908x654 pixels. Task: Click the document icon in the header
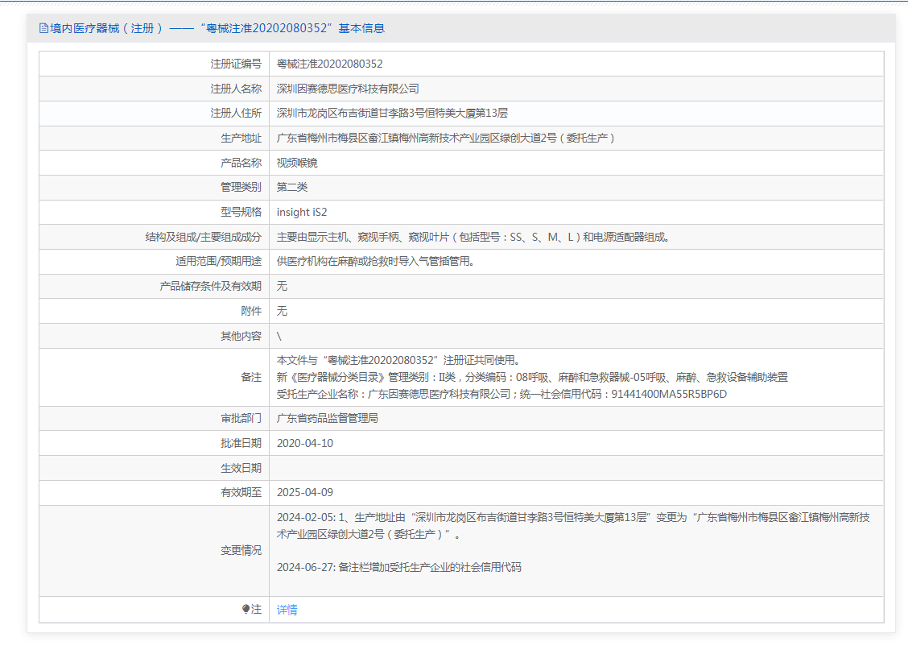[x=43, y=28]
